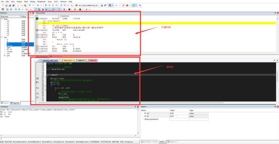
Task: Insert/remove breakpoint red circle icon
Action: point(116,5)
